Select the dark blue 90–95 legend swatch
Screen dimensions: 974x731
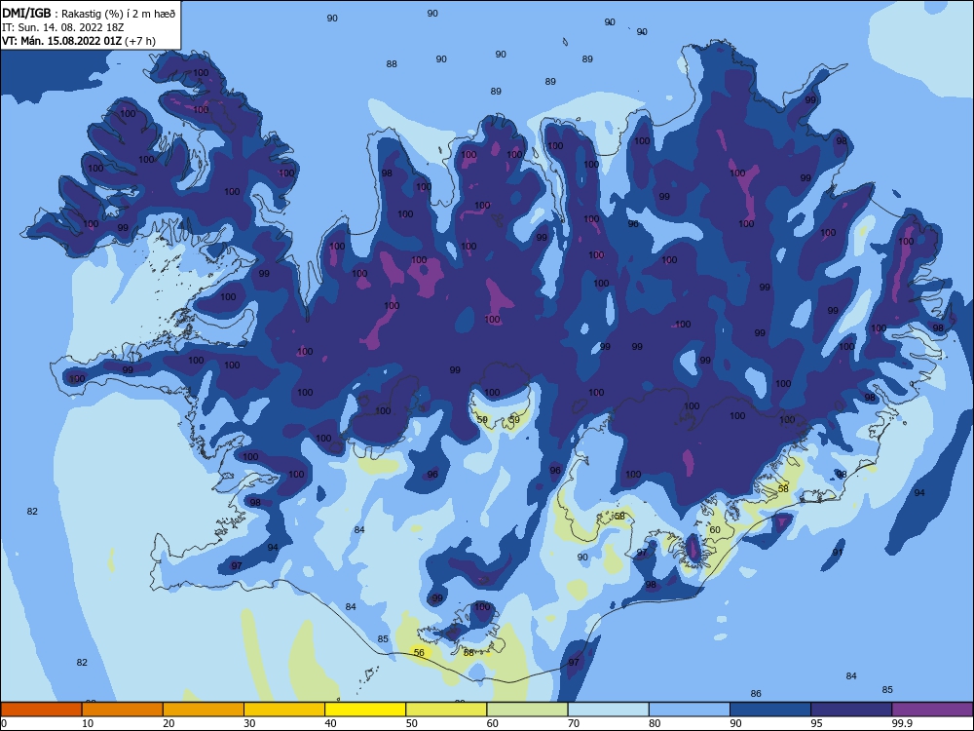pos(770,710)
